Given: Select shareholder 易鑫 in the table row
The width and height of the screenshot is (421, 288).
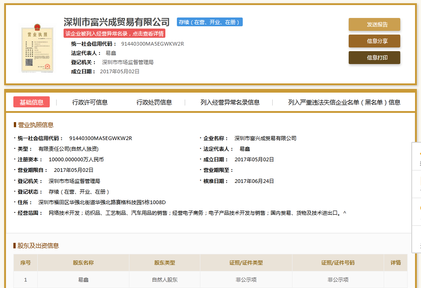Looking at the screenshot, I should click(83, 280).
